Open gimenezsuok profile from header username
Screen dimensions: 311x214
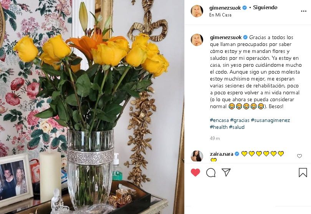click(225, 8)
